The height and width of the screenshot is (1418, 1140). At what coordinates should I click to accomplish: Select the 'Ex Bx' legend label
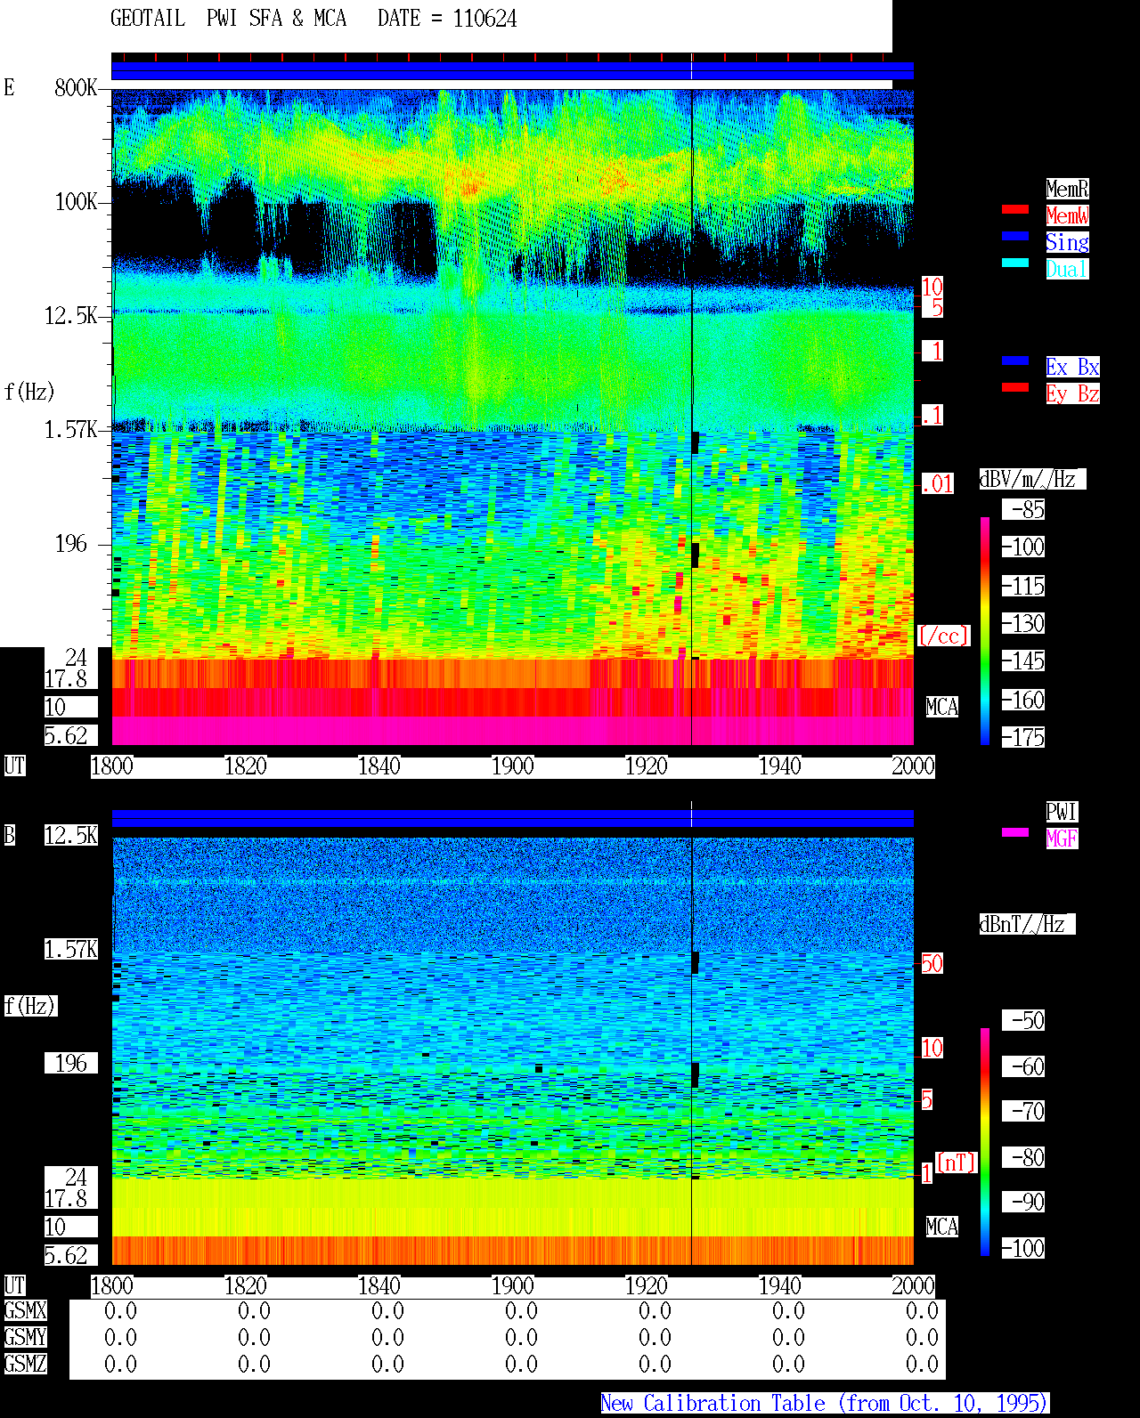pos(1072,367)
